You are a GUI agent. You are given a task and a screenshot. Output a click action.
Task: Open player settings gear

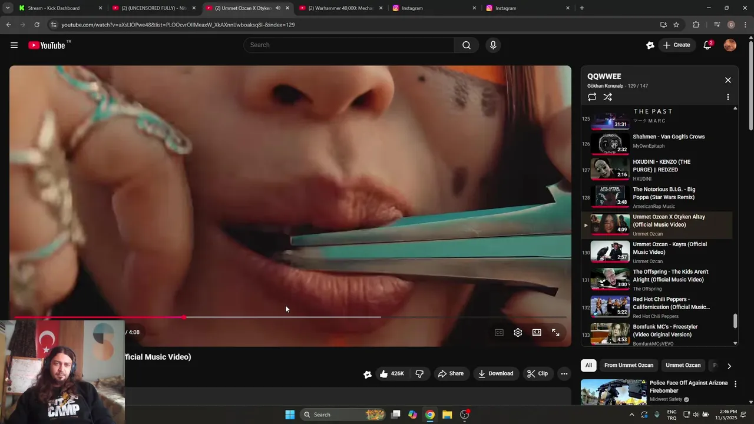point(518,333)
